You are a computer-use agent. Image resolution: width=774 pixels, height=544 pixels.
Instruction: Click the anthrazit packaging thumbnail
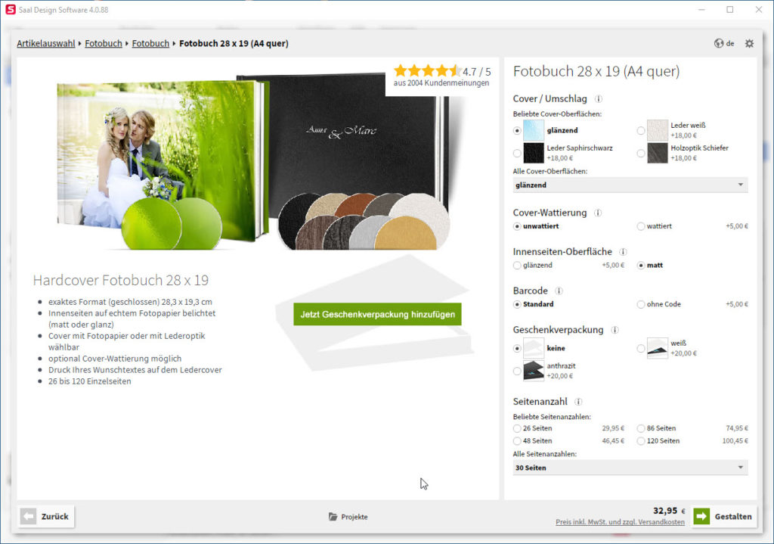click(534, 371)
